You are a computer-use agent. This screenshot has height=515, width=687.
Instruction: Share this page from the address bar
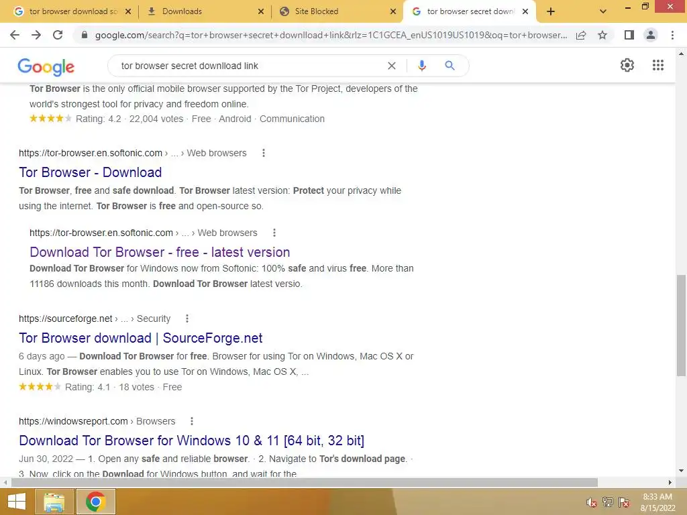(x=581, y=35)
